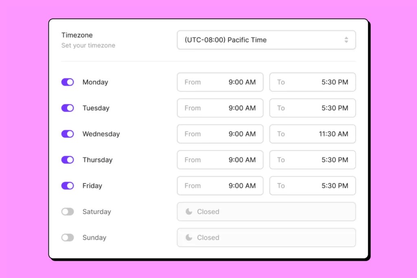
Task: Change Wednesday's To 11:30 AM time
Action: pos(312,134)
